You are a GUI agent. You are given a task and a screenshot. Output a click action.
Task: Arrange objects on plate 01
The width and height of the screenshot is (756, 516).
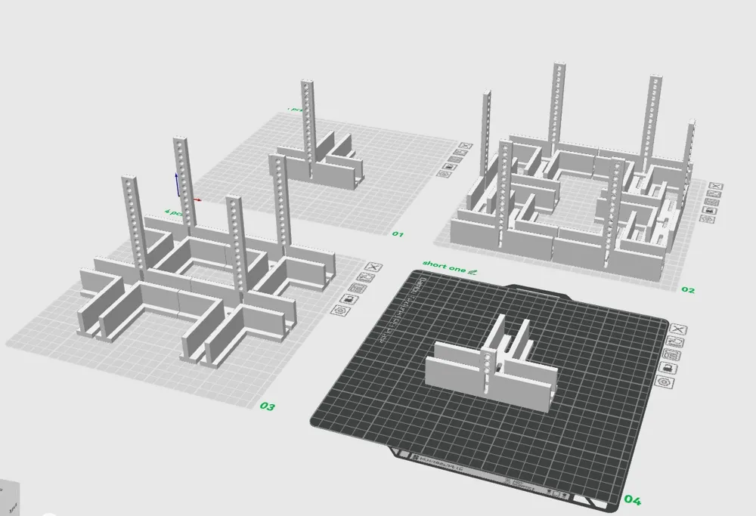[454, 159]
